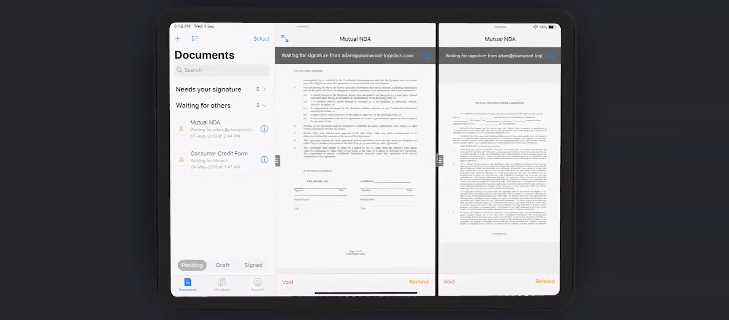
Task: Click the split-screen resize handle
Action: (439, 160)
